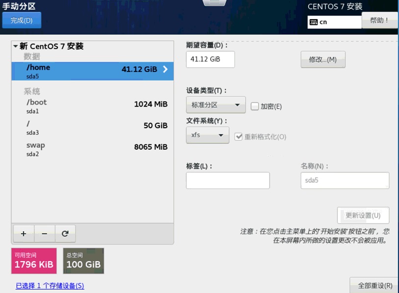This screenshot has width=399, height=293.
Task: Click the 手动分区 page title
Action: pos(19,6)
